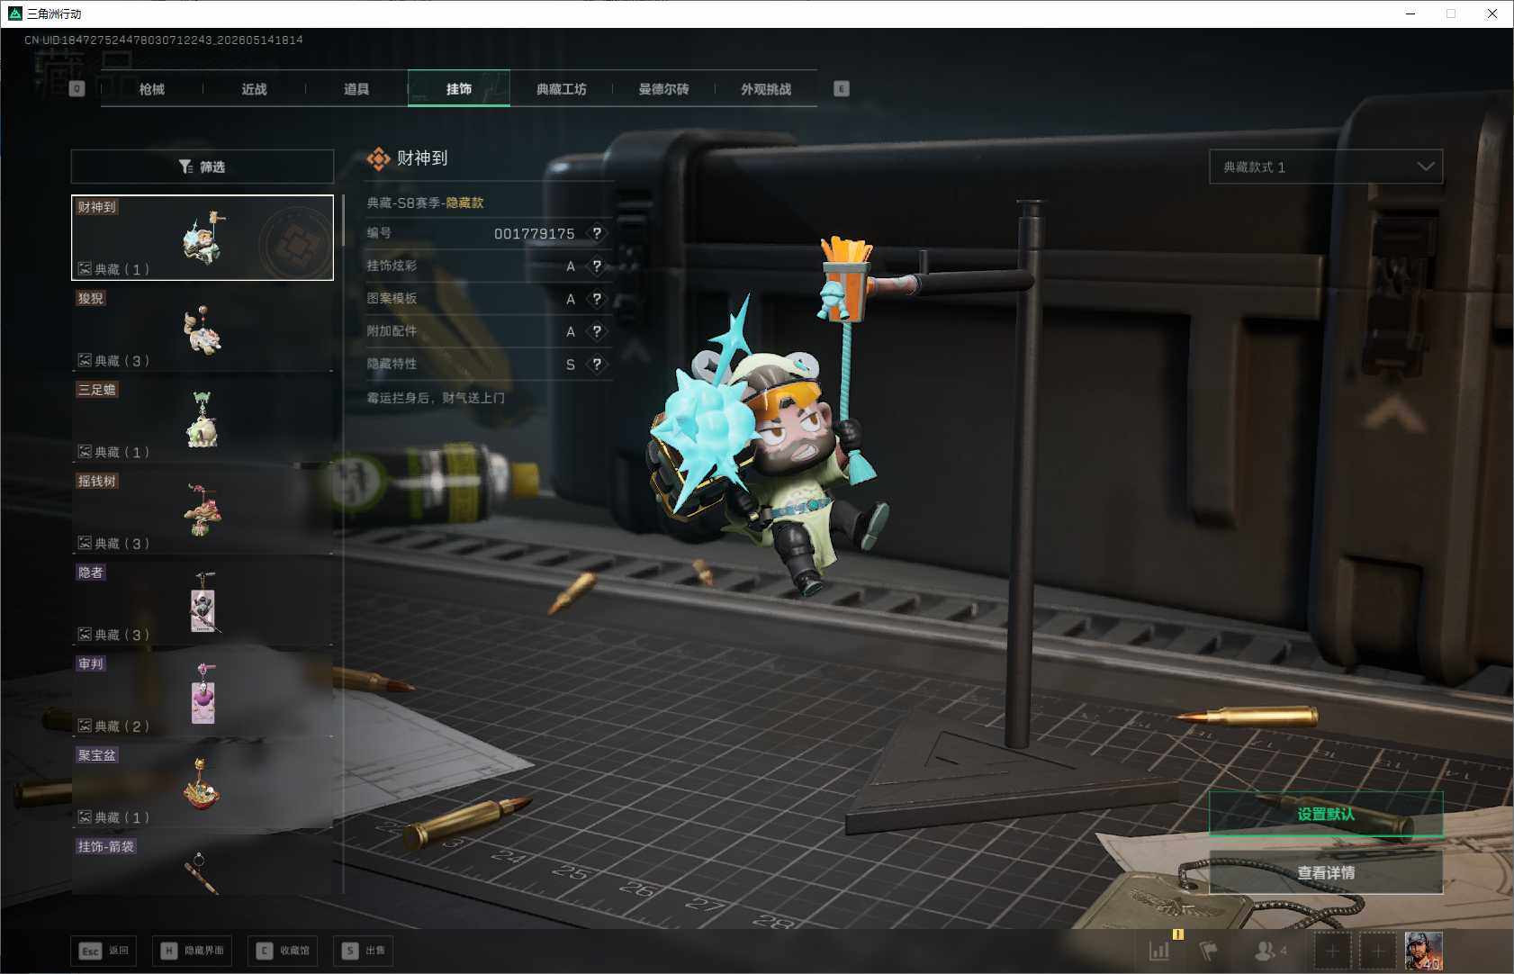Click the 三角洲行动 window title icon
This screenshot has height=974, width=1514.
coord(14,14)
